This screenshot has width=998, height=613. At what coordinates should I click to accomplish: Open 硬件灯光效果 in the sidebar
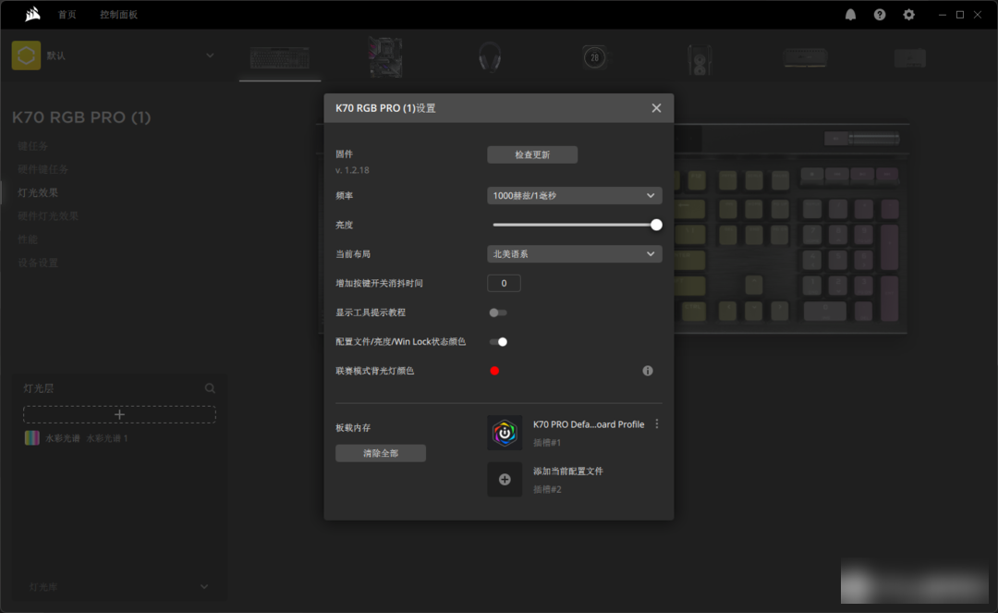point(48,215)
